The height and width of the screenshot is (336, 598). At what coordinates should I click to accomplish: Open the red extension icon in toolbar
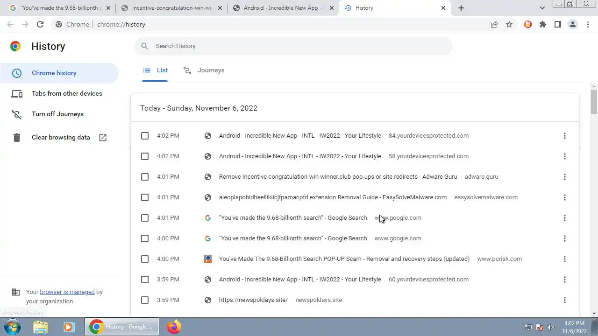528,24
